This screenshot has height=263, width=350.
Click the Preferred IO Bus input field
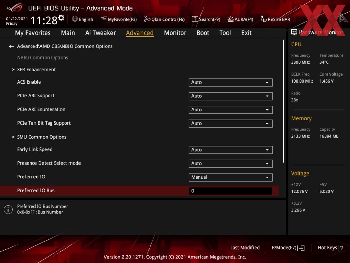pos(231,191)
